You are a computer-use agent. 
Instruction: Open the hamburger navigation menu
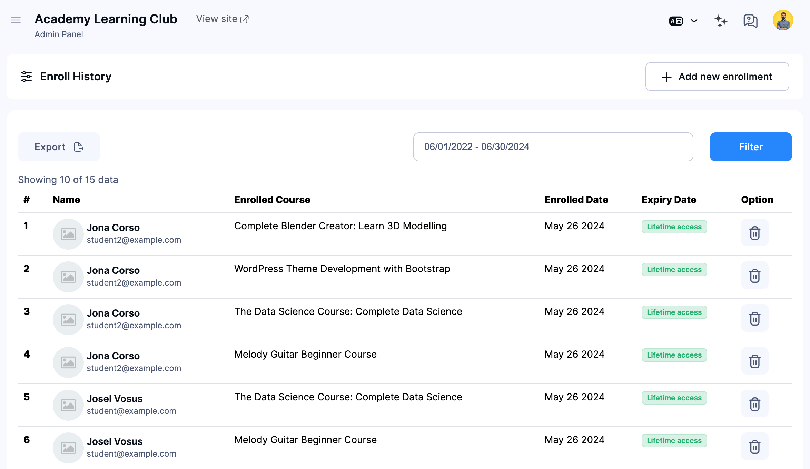pos(16,20)
